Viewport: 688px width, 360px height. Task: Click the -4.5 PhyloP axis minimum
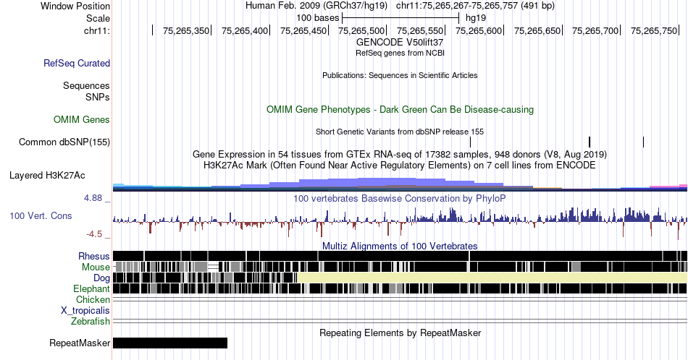click(x=94, y=234)
